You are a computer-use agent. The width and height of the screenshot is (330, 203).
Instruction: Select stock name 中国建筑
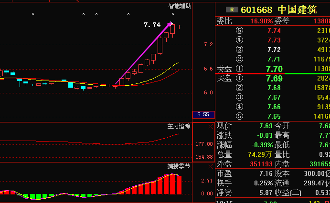297,10
